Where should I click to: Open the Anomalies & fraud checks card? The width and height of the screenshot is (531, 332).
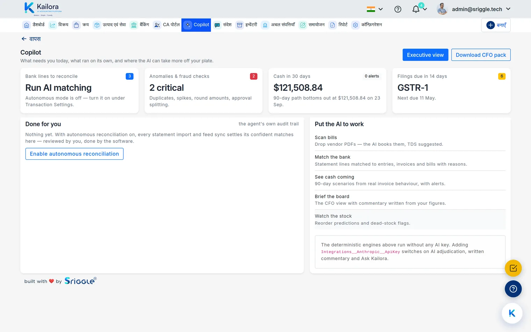click(x=203, y=91)
